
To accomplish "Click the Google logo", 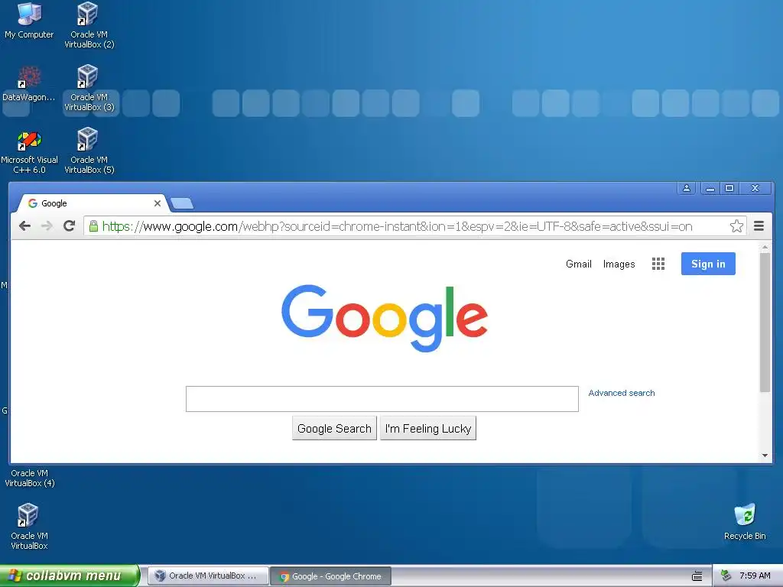I will click(x=385, y=319).
